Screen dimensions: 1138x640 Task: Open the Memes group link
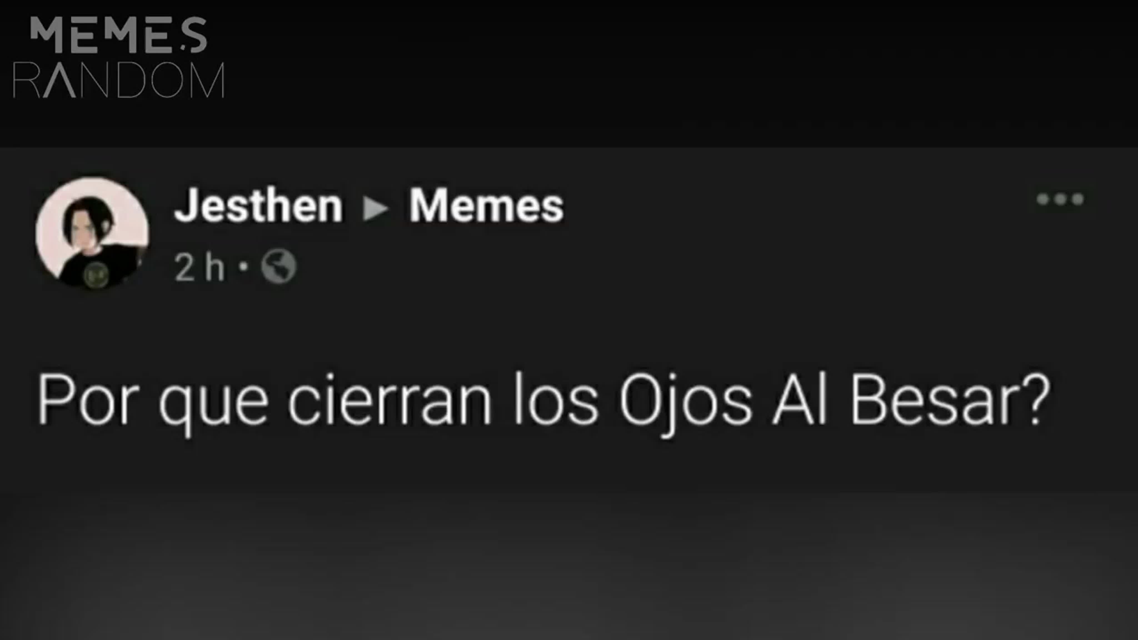pyautogui.click(x=486, y=205)
